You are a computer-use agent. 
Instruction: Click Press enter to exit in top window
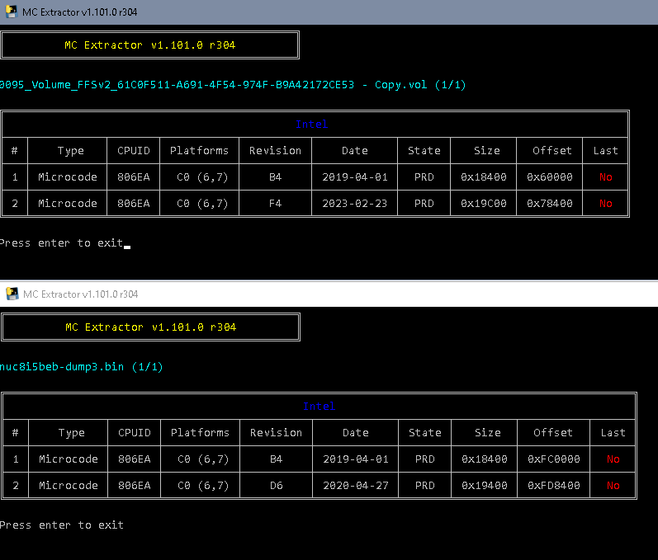61,242
